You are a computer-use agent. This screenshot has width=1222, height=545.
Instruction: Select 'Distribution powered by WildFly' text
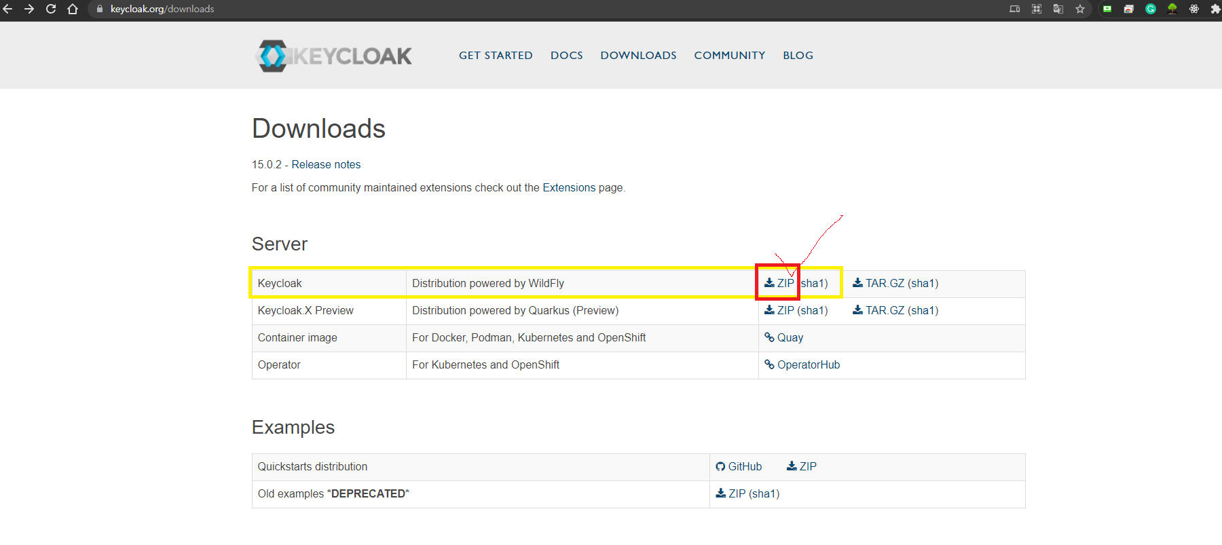coord(488,283)
